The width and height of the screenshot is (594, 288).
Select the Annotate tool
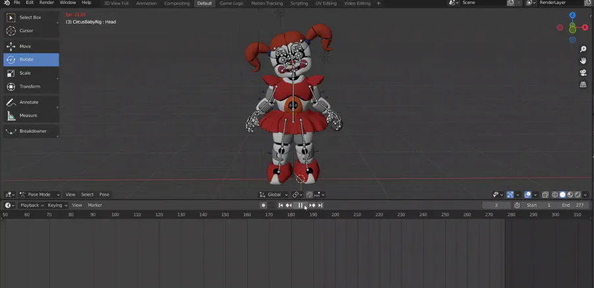coord(31,102)
